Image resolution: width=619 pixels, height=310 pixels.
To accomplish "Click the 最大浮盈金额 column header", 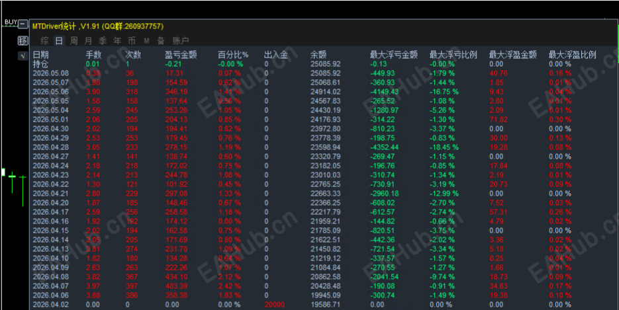I will tap(513, 55).
